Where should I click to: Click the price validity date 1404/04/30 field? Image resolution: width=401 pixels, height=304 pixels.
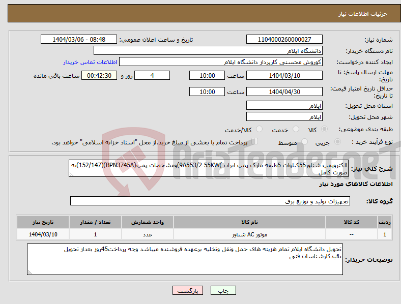pyautogui.click(x=284, y=92)
